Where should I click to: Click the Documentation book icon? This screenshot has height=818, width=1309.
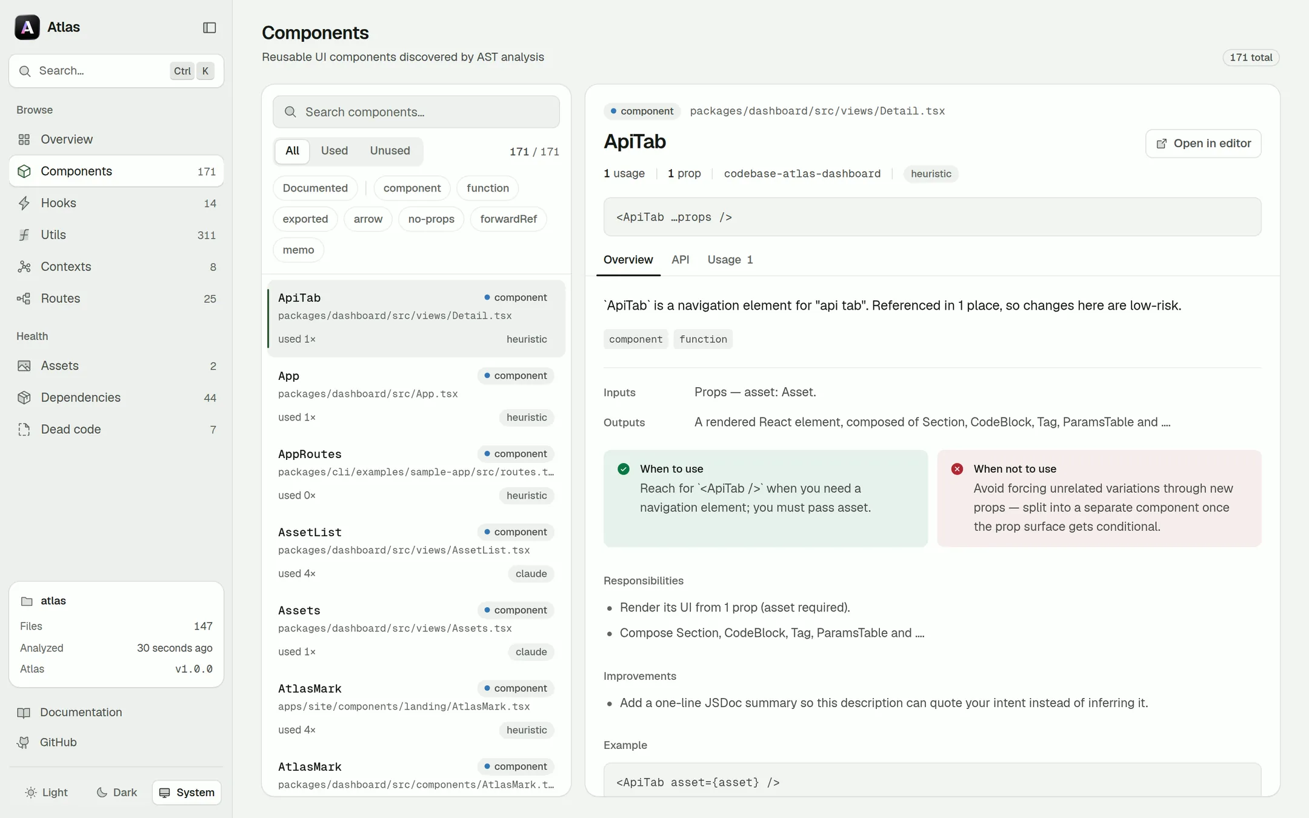24,713
